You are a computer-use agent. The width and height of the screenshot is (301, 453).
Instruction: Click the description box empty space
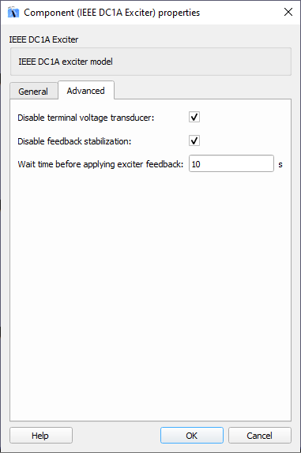coord(202,62)
